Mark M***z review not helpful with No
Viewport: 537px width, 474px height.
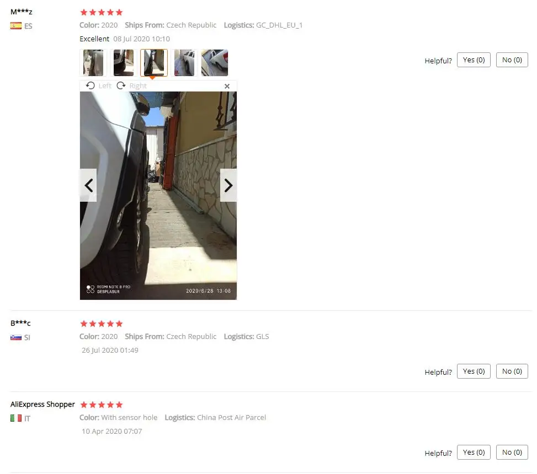tap(512, 60)
